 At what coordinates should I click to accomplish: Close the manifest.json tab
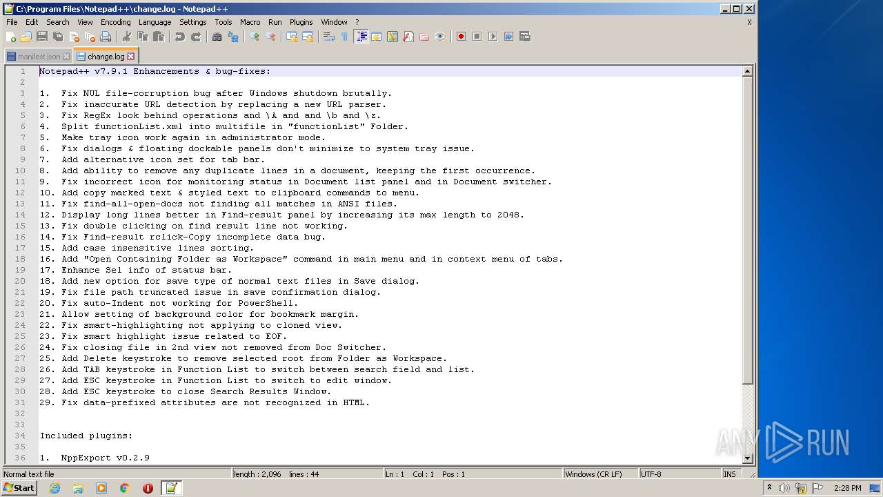(x=66, y=57)
